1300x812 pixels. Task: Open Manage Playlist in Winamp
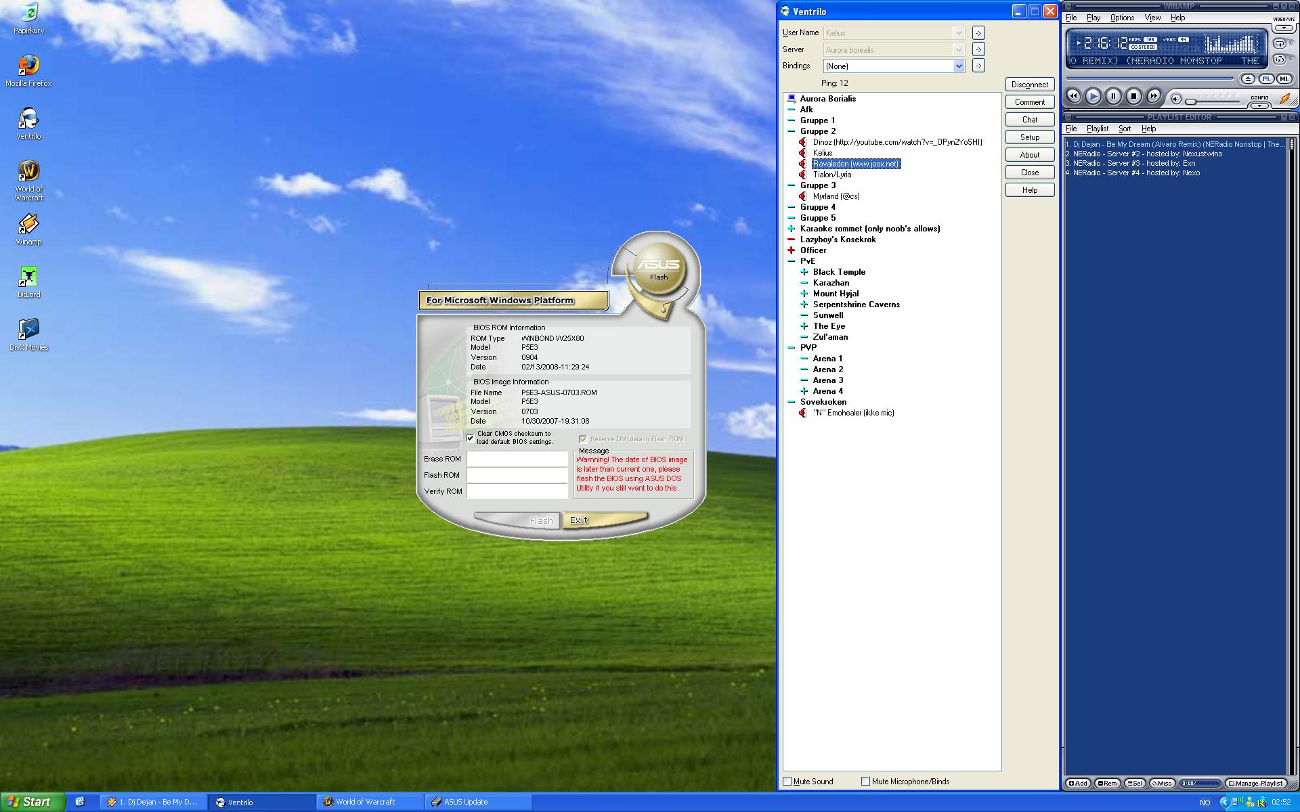pyautogui.click(x=1255, y=784)
